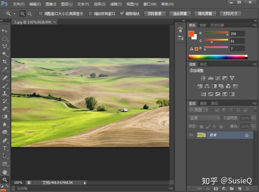The width and height of the screenshot is (259, 192).
Task: Open the 类型 layer filter dropdown
Action: [x=199, y=110]
